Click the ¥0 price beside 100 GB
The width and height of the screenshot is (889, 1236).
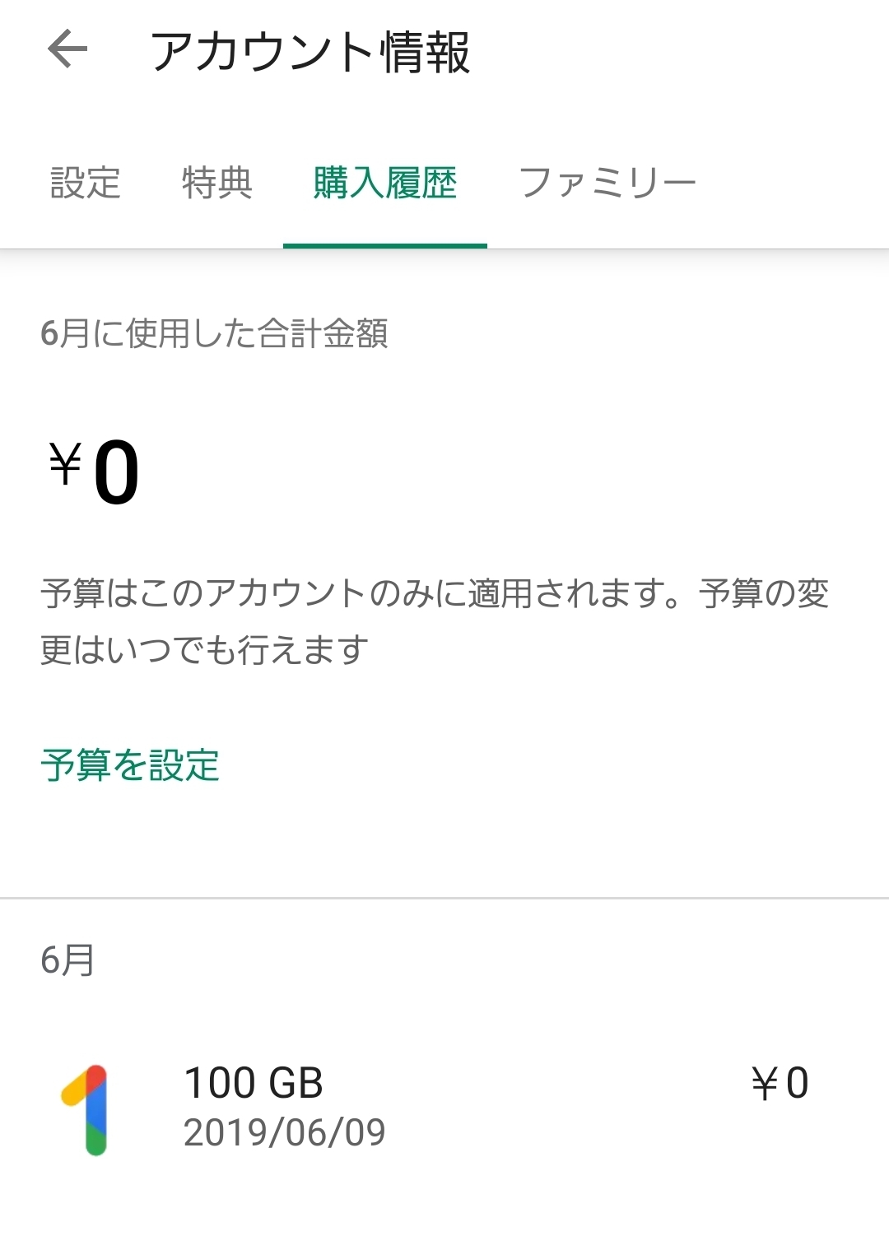coord(780,1083)
